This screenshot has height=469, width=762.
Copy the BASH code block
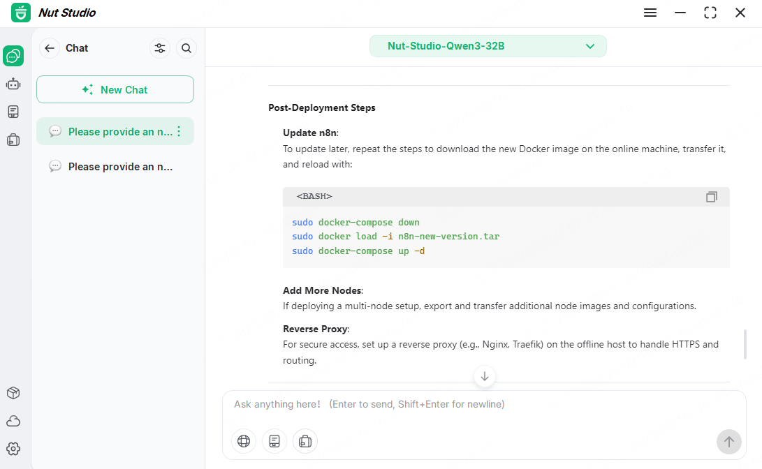click(712, 197)
